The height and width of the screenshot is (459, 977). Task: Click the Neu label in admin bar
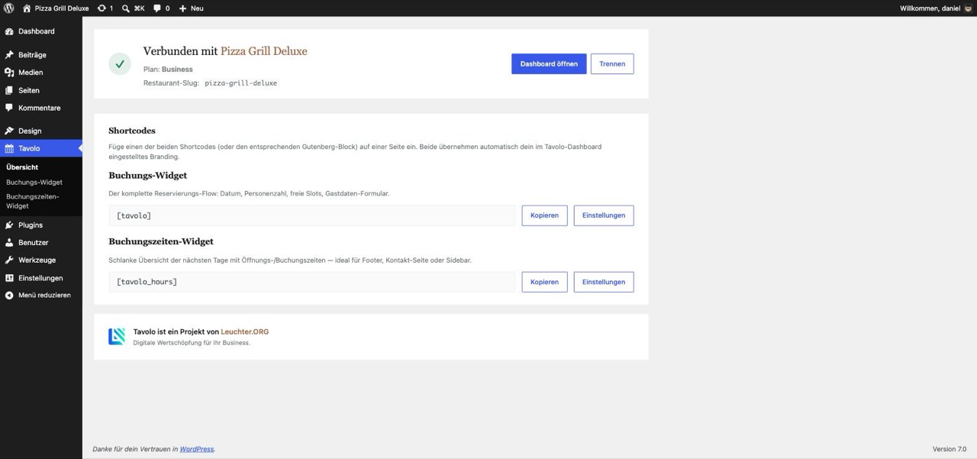pos(197,8)
